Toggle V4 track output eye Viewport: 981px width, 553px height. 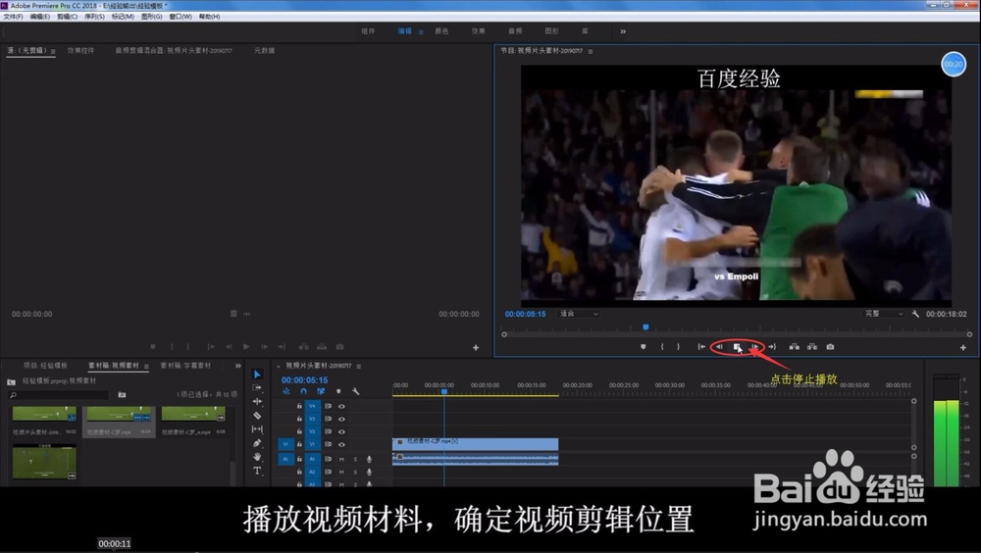pyautogui.click(x=341, y=406)
